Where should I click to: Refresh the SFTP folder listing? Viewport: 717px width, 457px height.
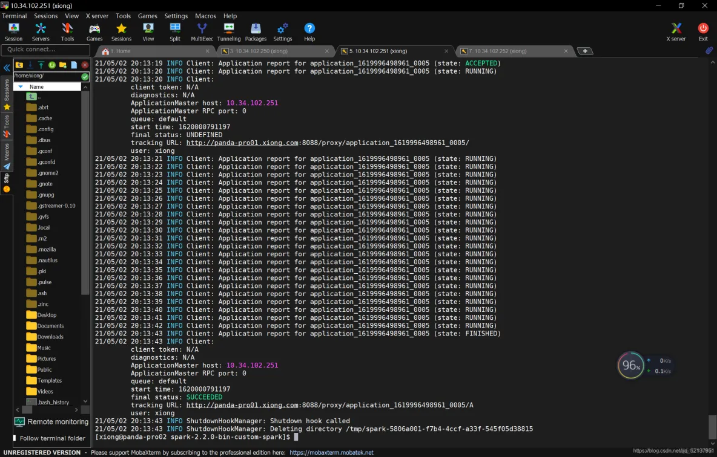[52, 65]
